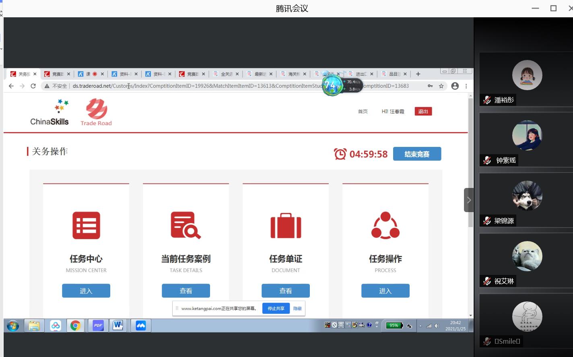Open the Word icon in the taskbar
Screen dimensions: 573x357
coord(118,326)
